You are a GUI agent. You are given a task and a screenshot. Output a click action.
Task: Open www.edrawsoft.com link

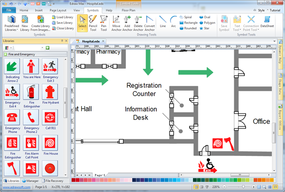click(x=17, y=187)
